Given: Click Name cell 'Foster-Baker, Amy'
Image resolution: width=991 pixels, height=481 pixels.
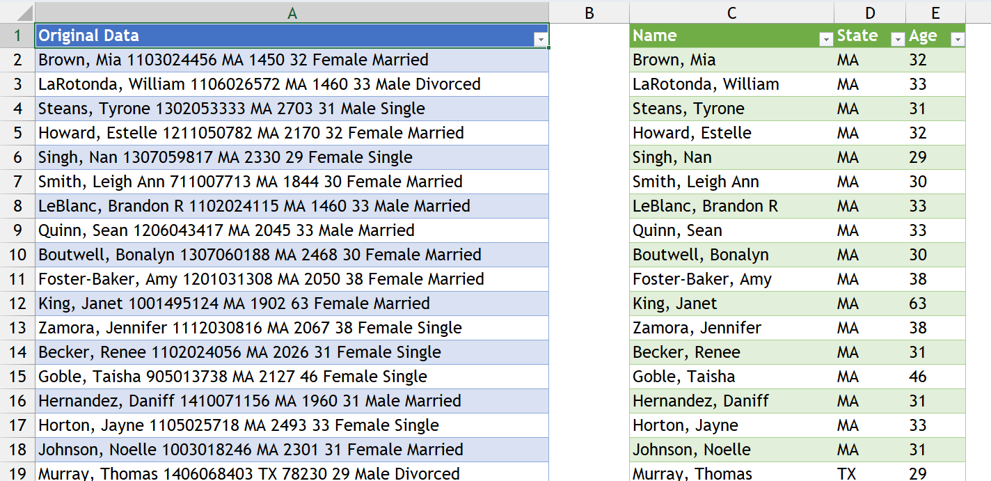Looking at the screenshot, I should click(x=731, y=279).
